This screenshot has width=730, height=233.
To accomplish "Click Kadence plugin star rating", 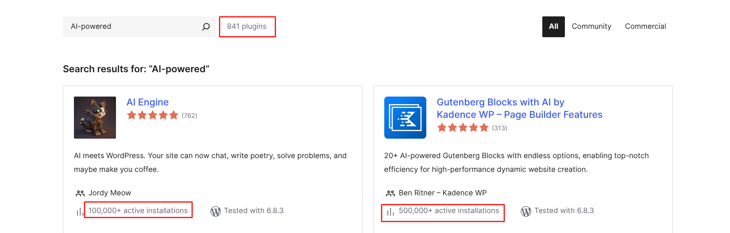I will pos(463,128).
